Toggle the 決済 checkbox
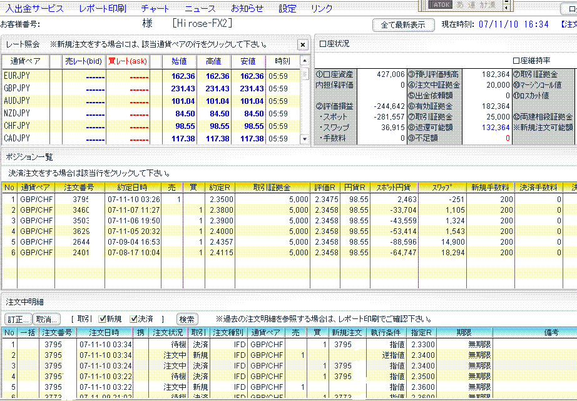 pyautogui.click(x=134, y=319)
